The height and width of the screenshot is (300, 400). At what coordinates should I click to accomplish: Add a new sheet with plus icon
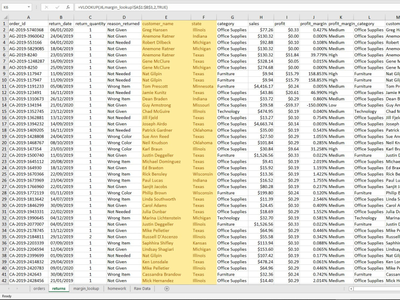167,288
